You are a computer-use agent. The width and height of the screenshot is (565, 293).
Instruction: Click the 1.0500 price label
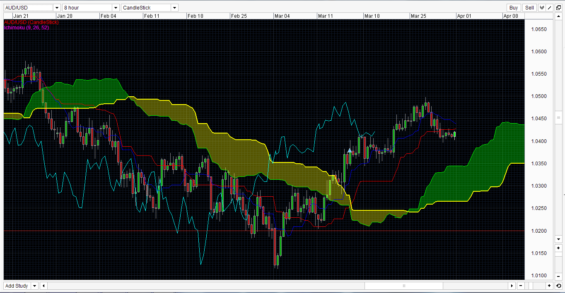539,96
